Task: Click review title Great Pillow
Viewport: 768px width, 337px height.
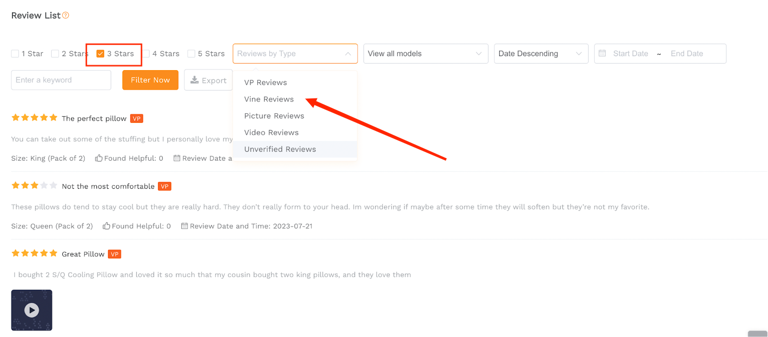Action: tap(83, 254)
